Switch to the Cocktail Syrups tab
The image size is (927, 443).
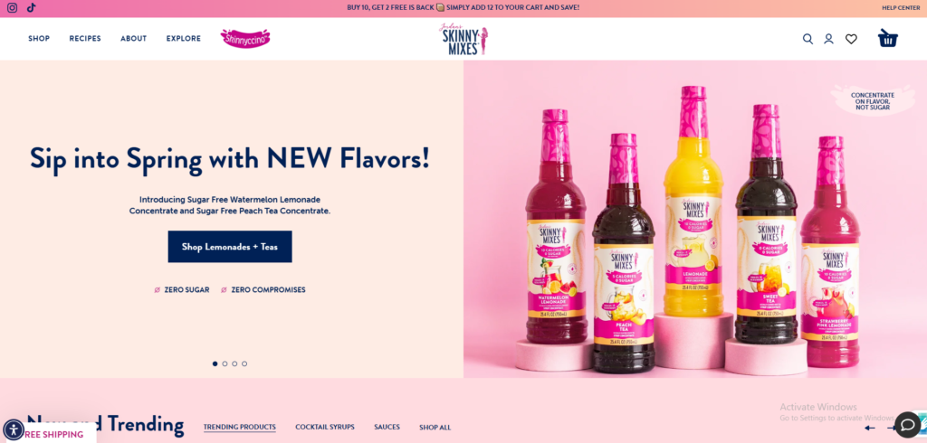click(x=325, y=427)
